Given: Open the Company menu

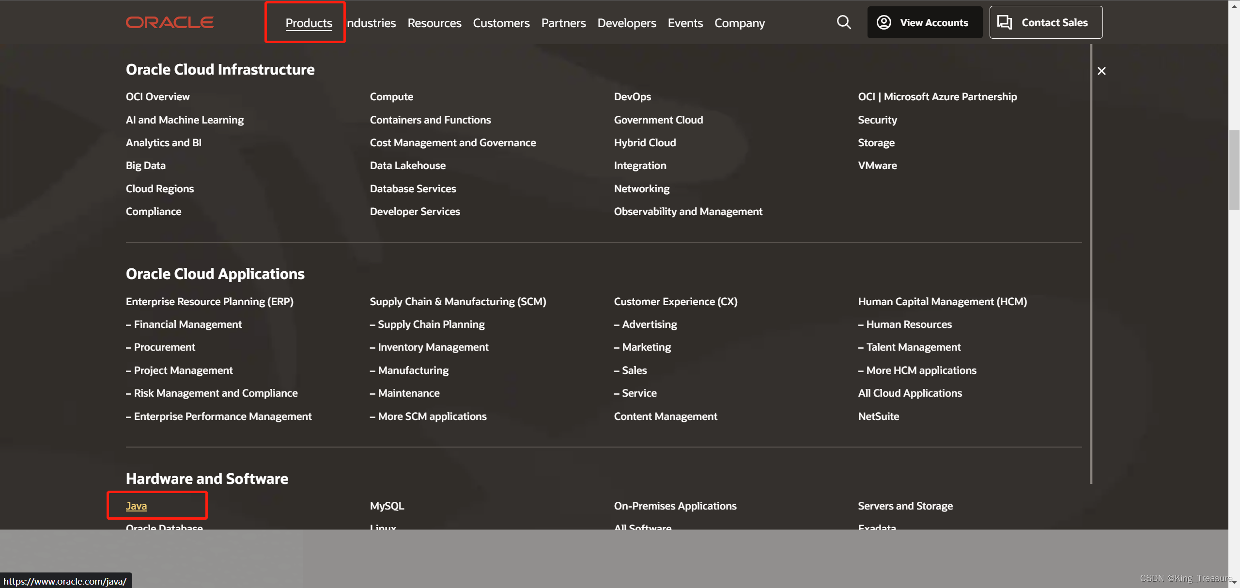Looking at the screenshot, I should (x=740, y=23).
